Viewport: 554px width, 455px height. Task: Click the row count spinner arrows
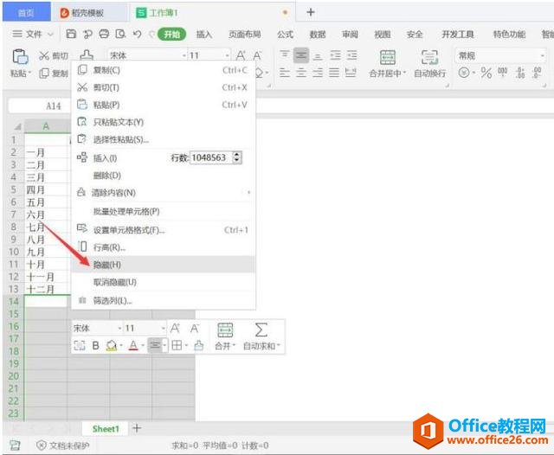pyautogui.click(x=237, y=157)
